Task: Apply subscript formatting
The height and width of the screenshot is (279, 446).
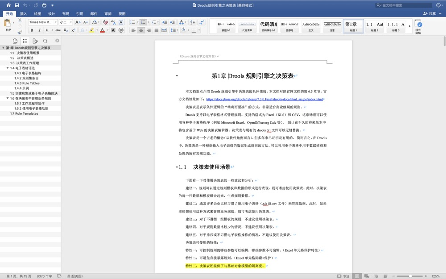Action: 66,30
